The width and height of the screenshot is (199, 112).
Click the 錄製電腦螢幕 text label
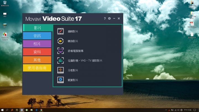[x=75, y=51]
